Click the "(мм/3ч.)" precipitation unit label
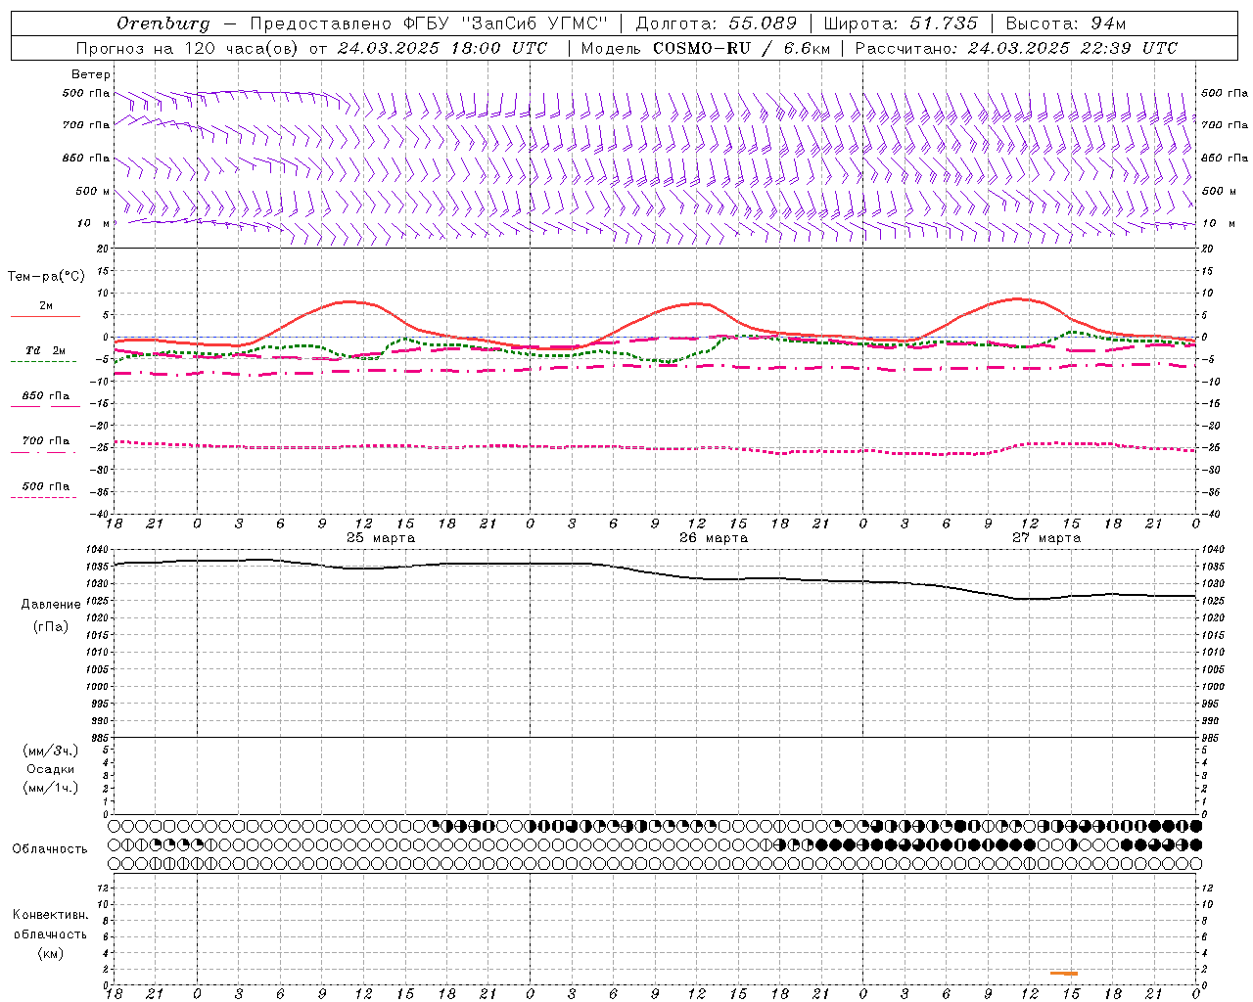The width and height of the screenshot is (1253, 1002). [x=51, y=751]
